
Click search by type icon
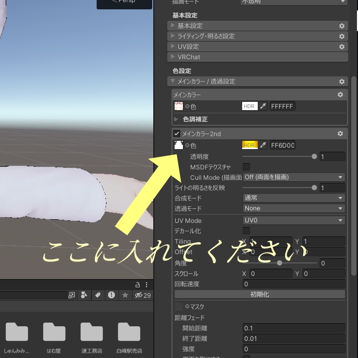click(84, 295)
